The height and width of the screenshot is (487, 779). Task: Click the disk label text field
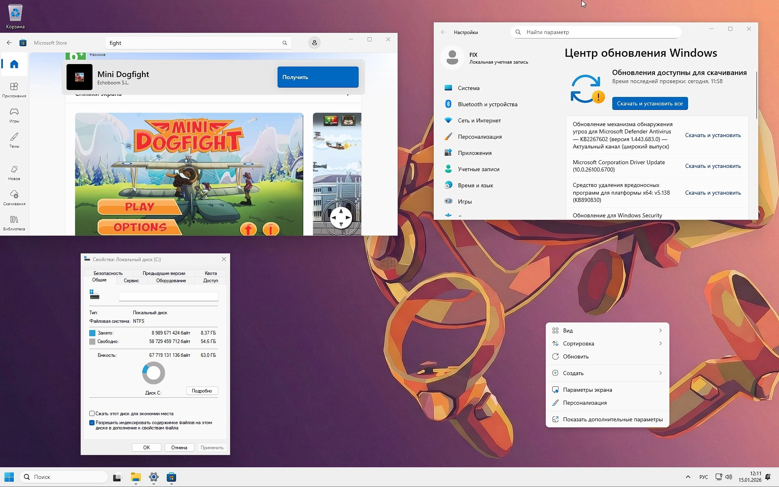tap(168, 297)
